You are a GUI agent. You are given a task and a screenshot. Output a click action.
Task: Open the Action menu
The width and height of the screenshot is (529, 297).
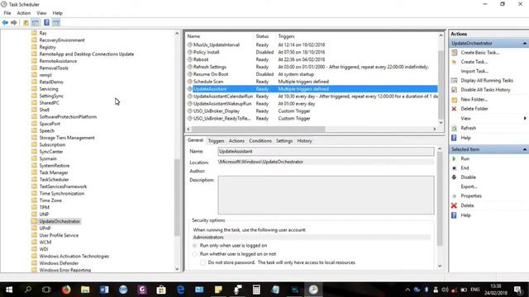(x=24, y=13)
